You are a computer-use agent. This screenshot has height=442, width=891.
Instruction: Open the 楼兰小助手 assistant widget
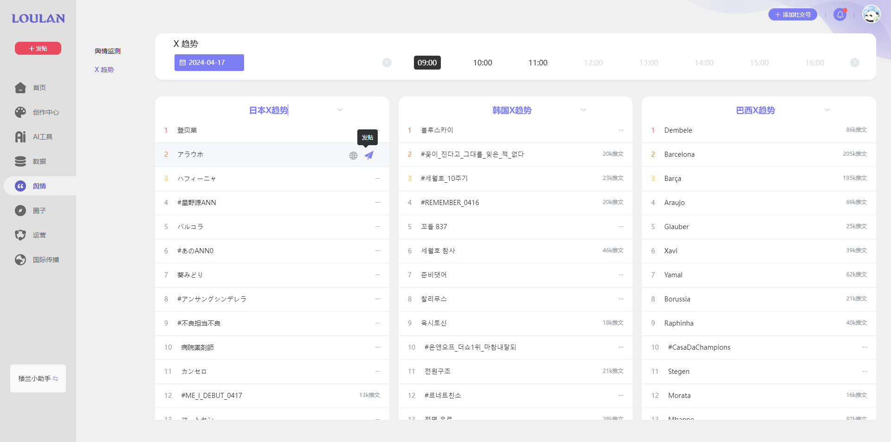pos(38,378)
